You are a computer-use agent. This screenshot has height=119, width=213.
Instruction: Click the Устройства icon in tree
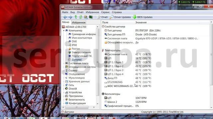(67, 93)
